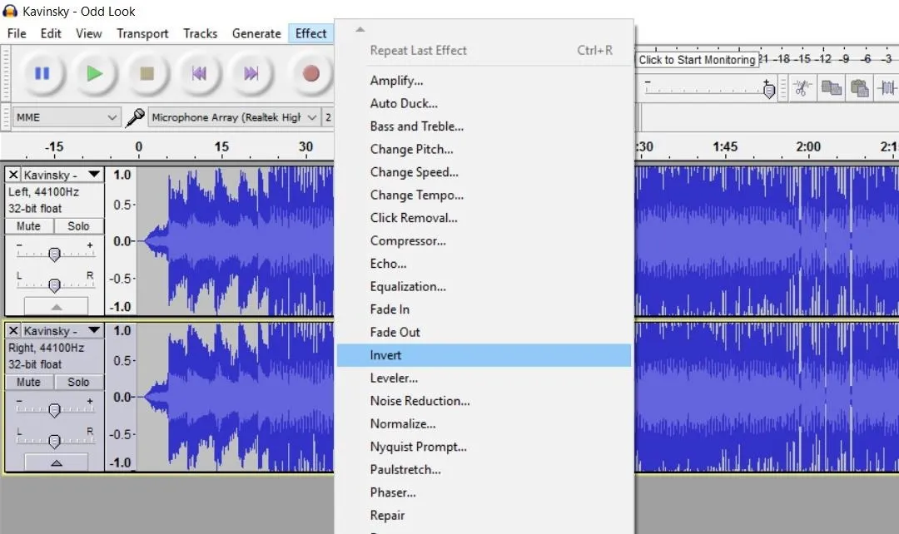
Task: Skip to start of the track
Action: [199, 73]
